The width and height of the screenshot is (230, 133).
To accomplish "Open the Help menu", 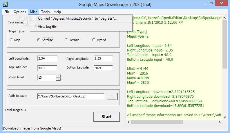I will click(x=57, y=12).
